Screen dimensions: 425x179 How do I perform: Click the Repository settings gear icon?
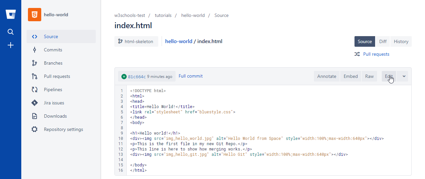click(35, 129)
